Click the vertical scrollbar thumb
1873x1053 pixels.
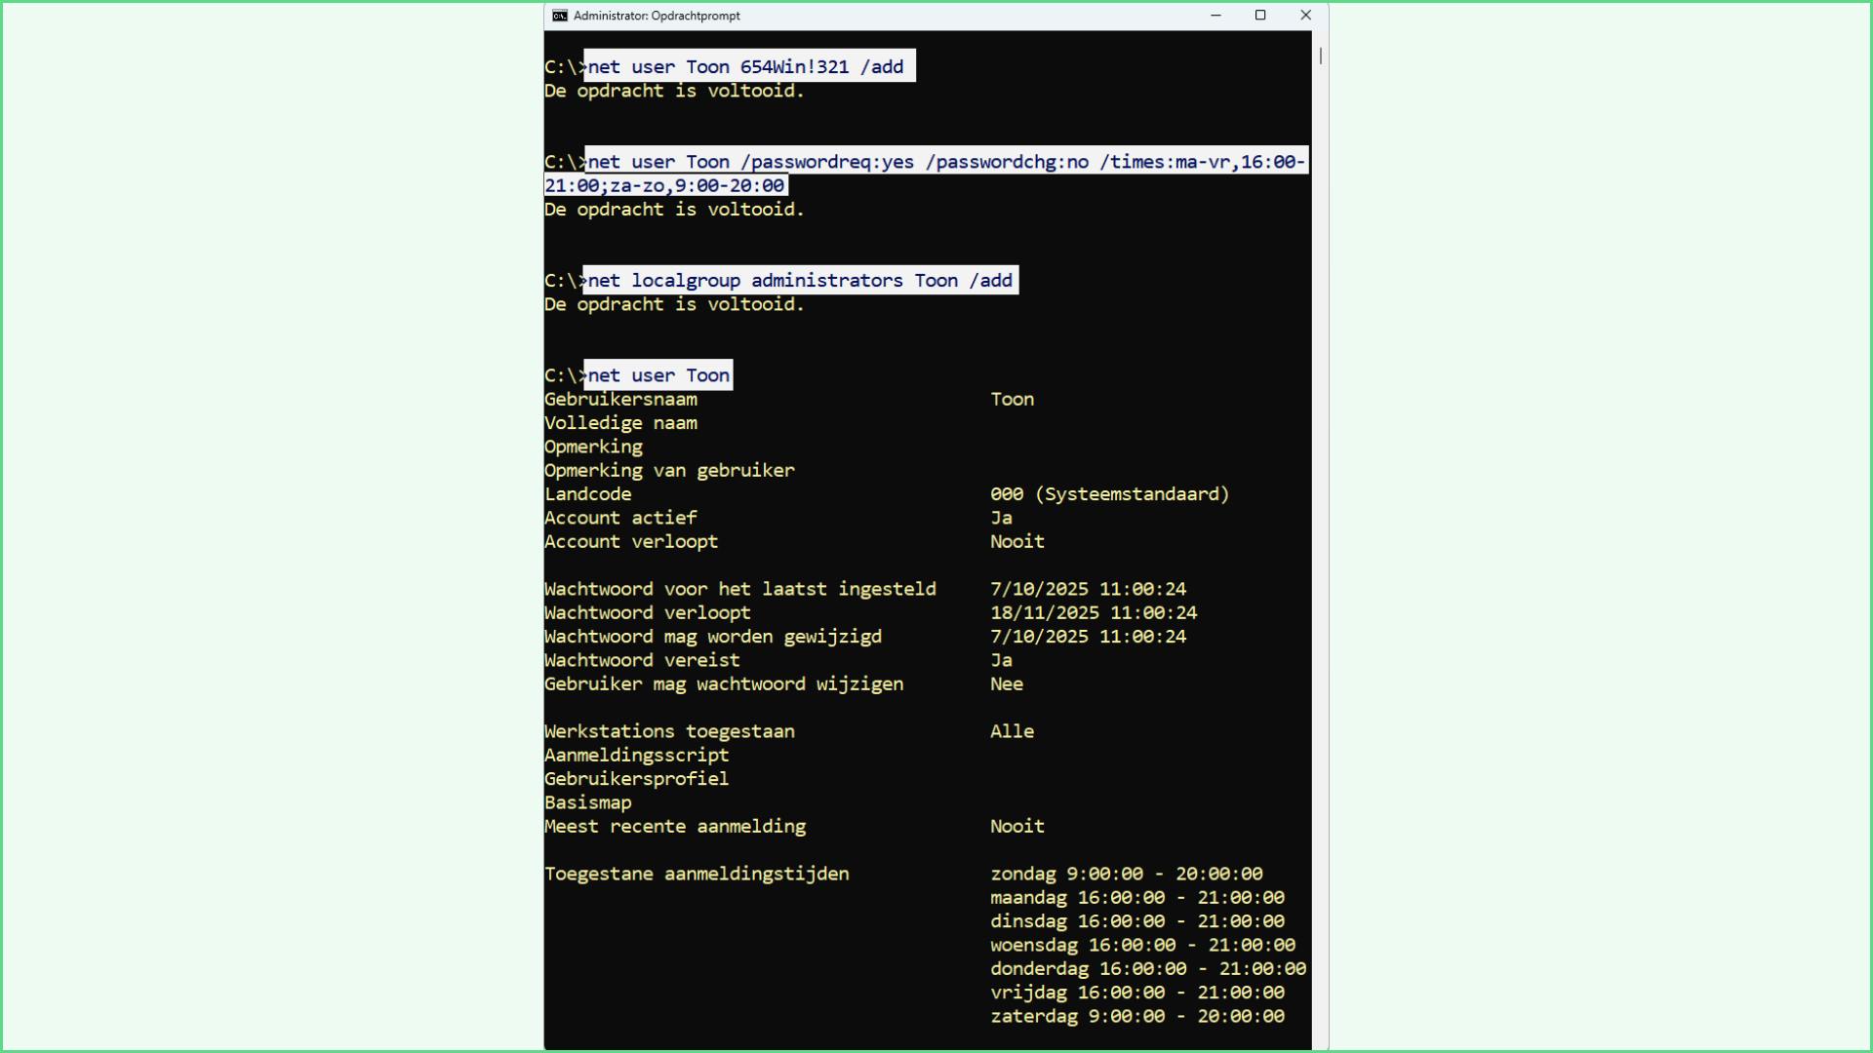(1320, 57)
